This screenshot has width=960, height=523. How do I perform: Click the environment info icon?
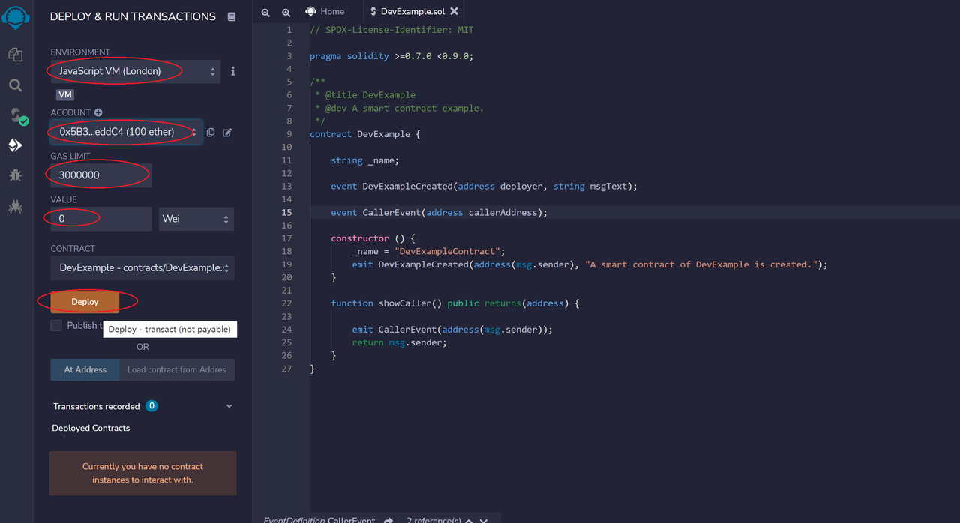tap(233, 71)
